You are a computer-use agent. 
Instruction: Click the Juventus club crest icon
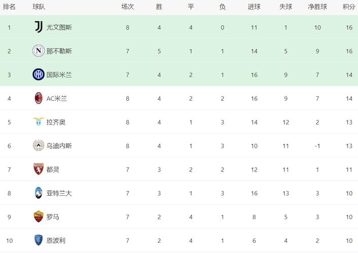39,27
